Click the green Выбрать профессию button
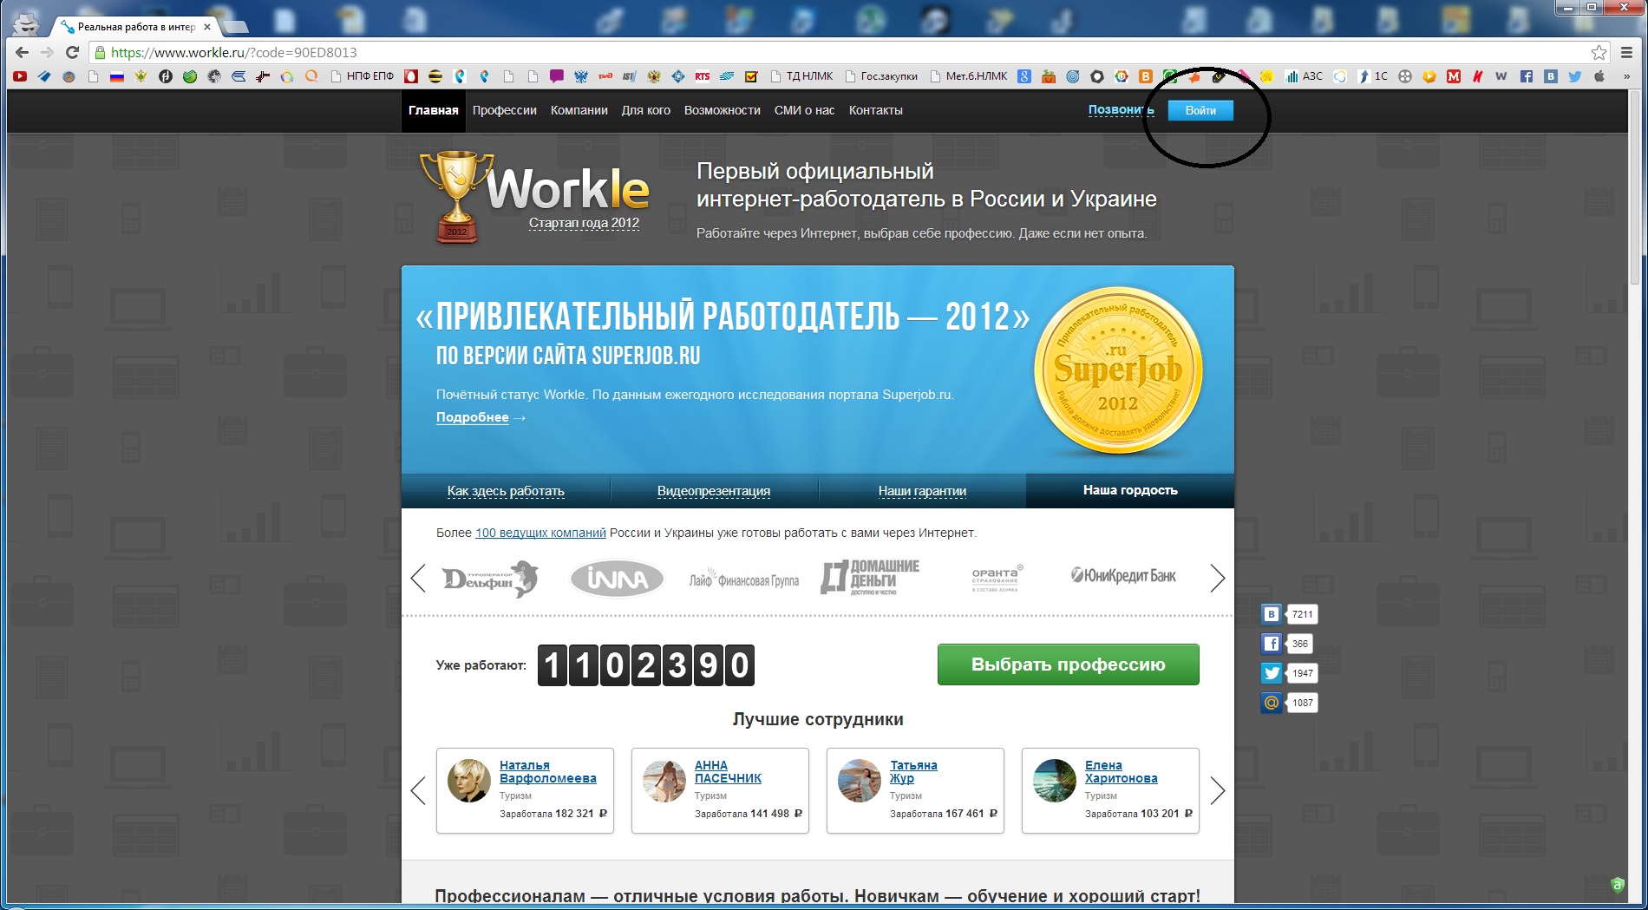The width and height of the screenshot is (1648, 910). click(1069, 664)
